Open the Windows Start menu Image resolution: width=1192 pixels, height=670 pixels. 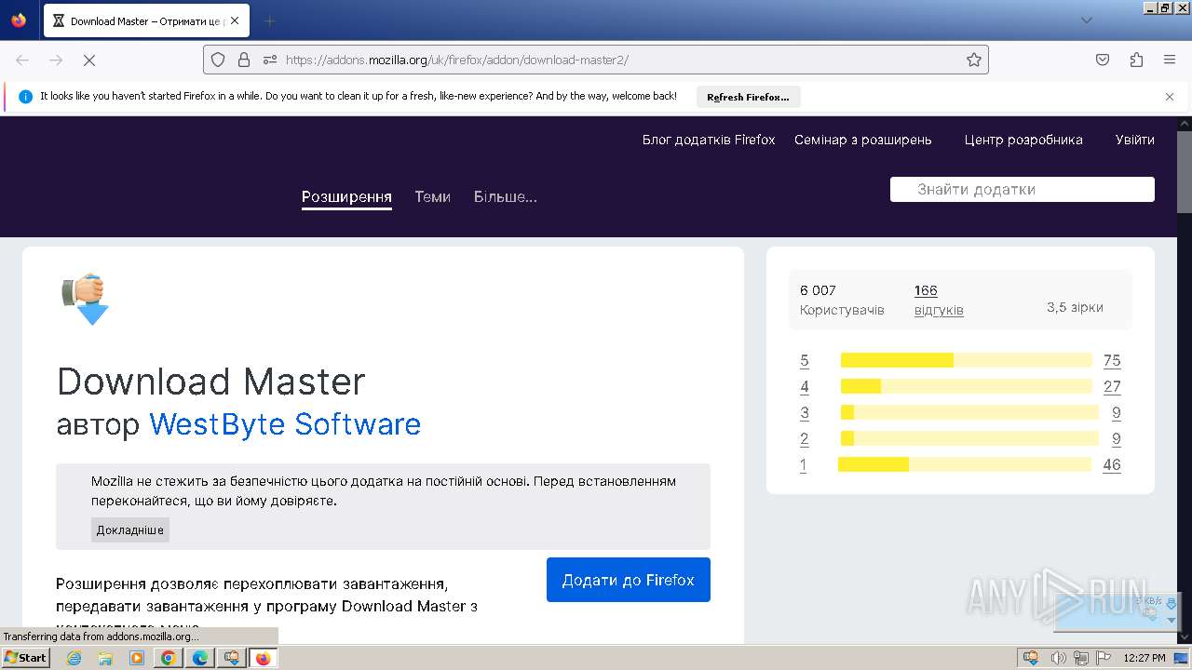tap(25, 658)
